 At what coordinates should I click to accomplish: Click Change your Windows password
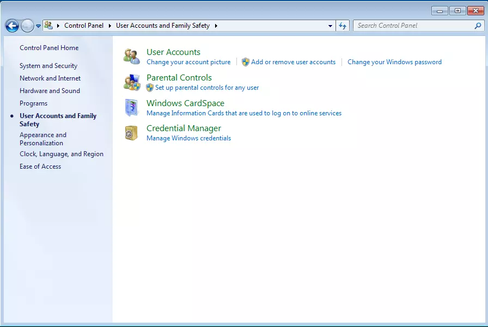(394, 62)
